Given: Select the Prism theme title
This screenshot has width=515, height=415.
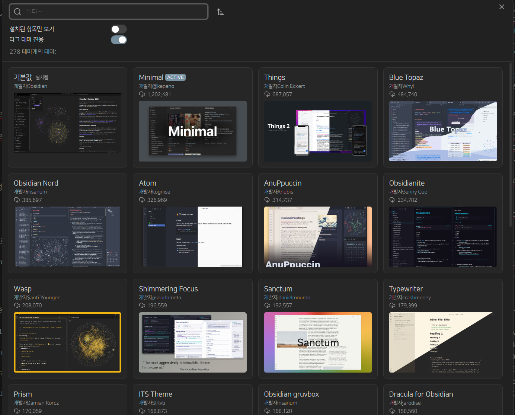Looking at the screenshot, I should pyautogui.click(x=23, y=394).
